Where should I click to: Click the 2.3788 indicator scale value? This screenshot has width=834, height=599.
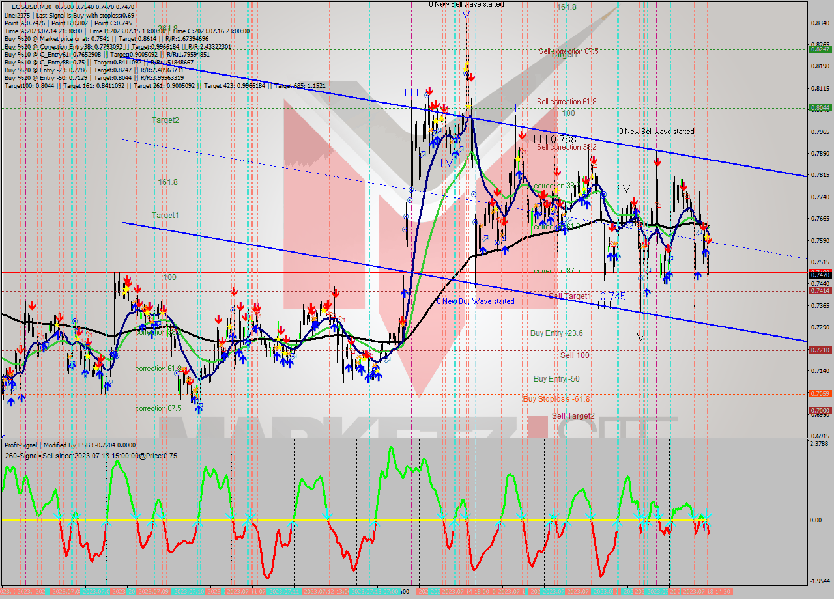click(x=819, y=443)
